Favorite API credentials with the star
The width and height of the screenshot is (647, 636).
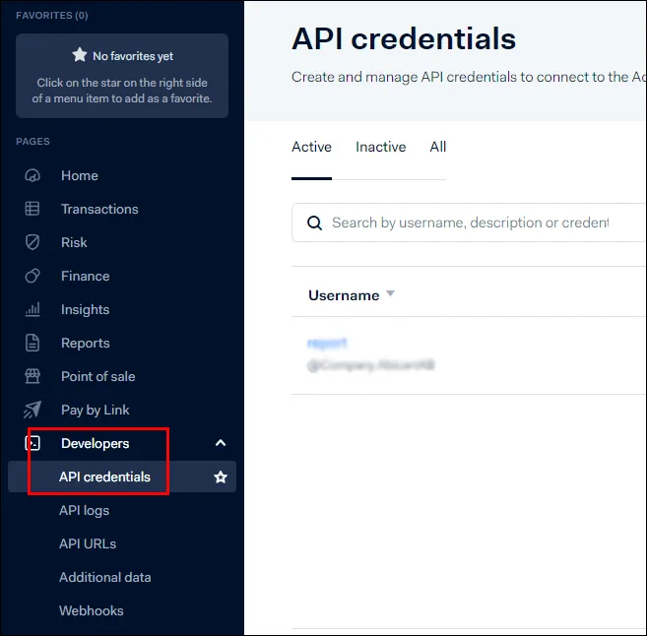tap(221, 477)
